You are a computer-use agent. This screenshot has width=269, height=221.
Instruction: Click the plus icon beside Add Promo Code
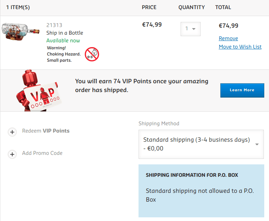(12, 154)
